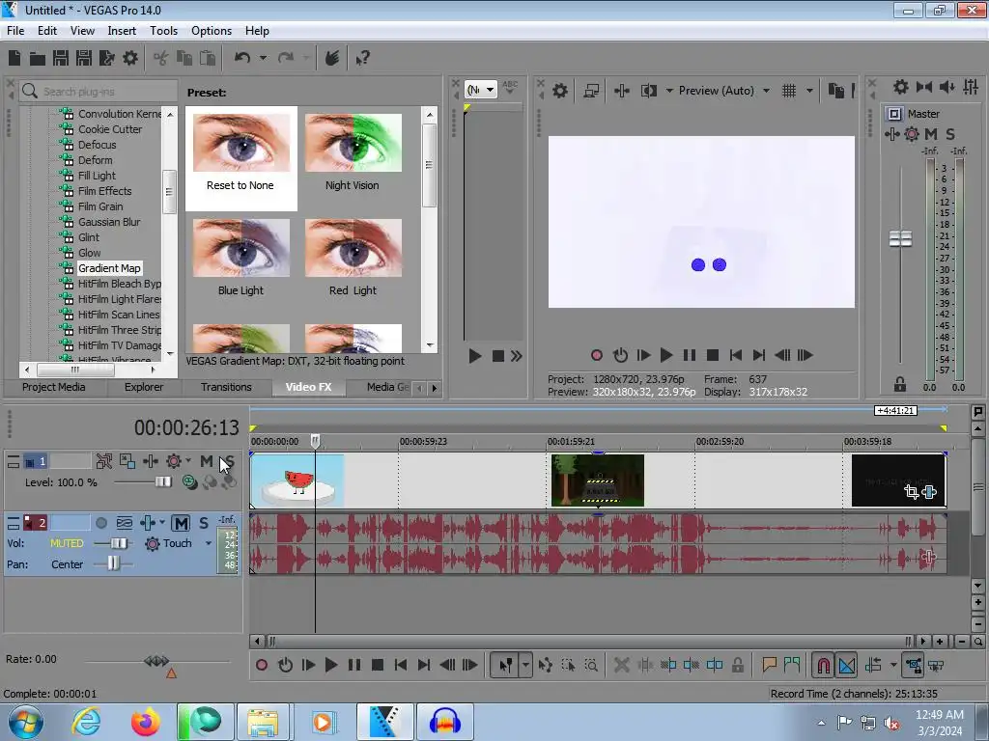
Task: Cut the selection with the scissors icon
Action: (161, 59)
